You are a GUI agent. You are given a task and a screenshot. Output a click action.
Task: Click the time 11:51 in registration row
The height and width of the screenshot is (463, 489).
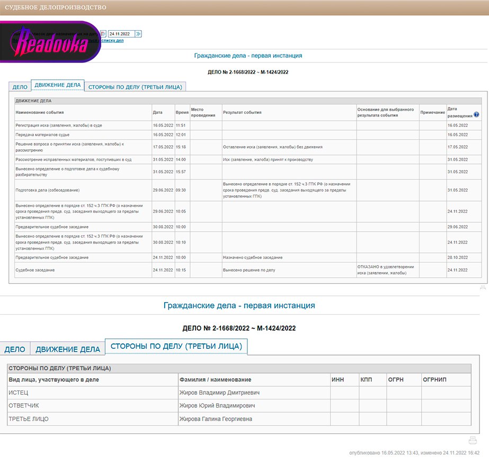click(181, 125)
